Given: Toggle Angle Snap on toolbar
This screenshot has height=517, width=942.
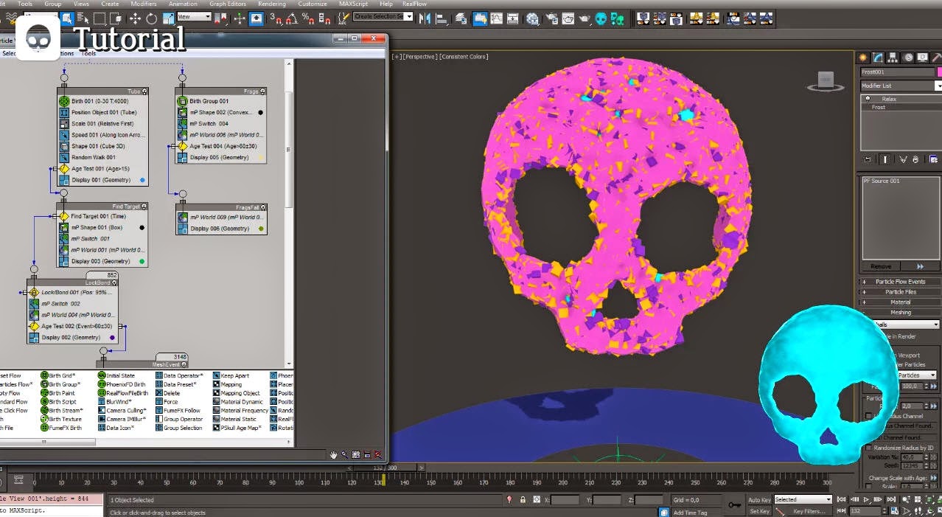Looking at the screenshot, I should (291, 18).
